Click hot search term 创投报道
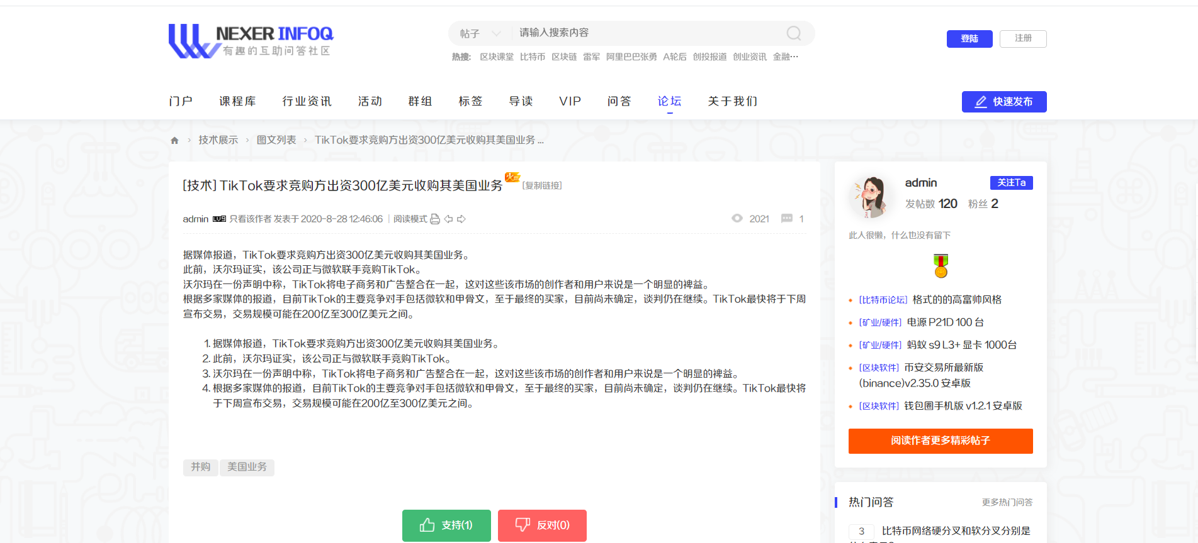The width and height of the screenshot is (1198, 543). pyautogui.click(x=709, y=57)
